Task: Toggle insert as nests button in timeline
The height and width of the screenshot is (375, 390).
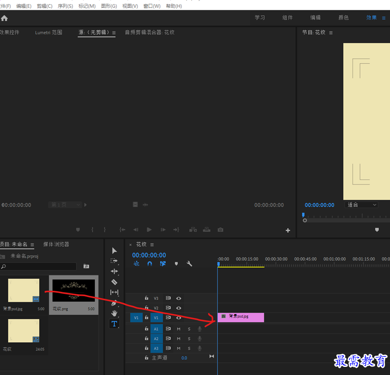Action: pyautogui.click(x=136, y=263)
